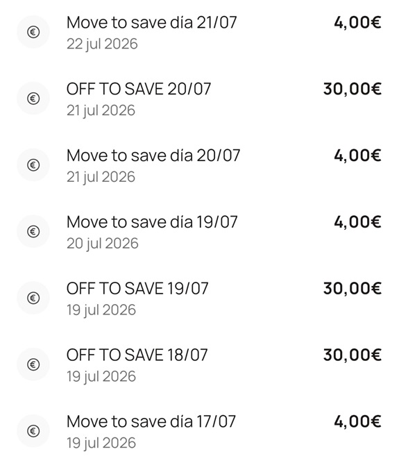Tap euro icon beside Move to save día 17/07
This screenshot has width=399, height=463.
click(x=33, y=431)
